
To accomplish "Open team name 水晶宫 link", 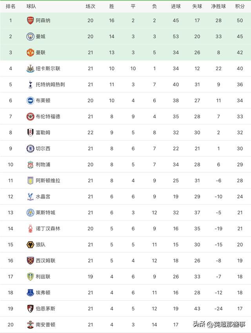I will coord(43,197).
